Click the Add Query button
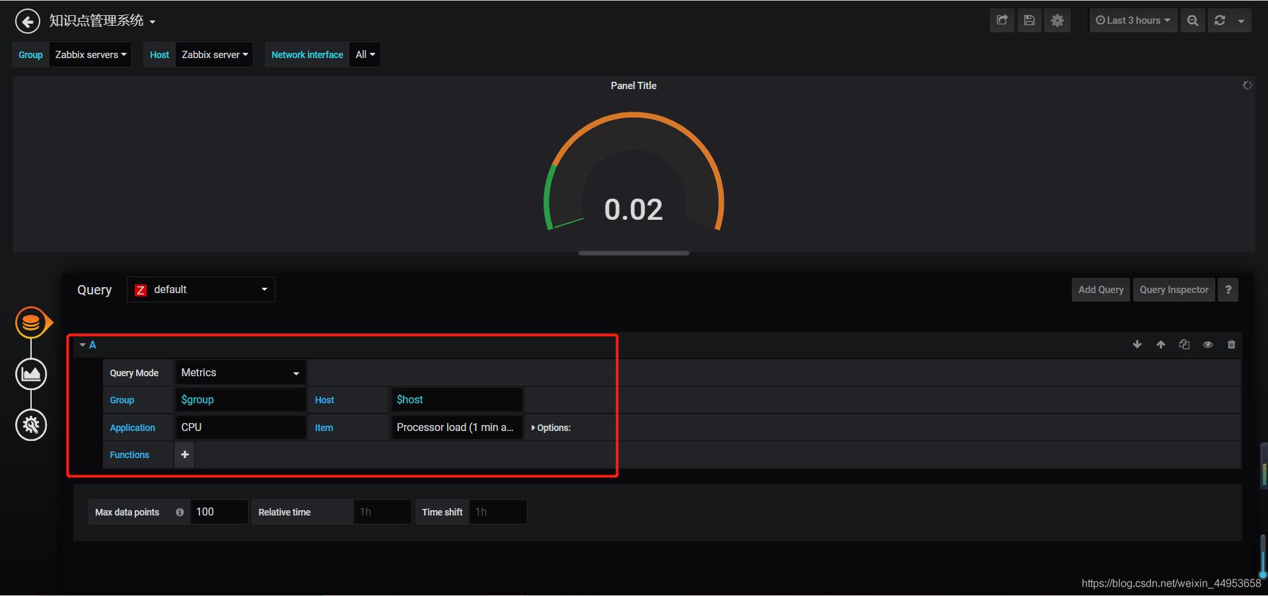This screenshot has height=596, width=1268. pos(1101,290)
